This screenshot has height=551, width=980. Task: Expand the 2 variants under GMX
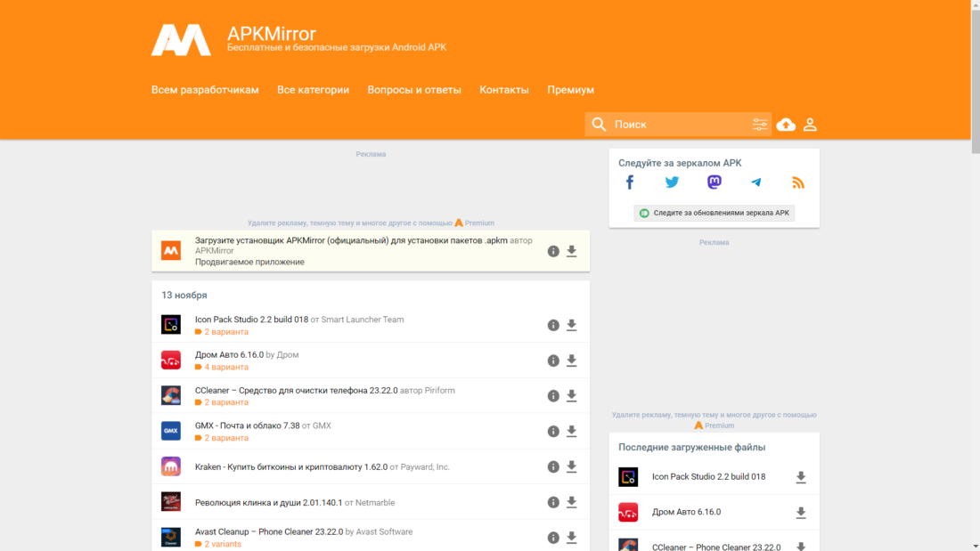[225, 438]
